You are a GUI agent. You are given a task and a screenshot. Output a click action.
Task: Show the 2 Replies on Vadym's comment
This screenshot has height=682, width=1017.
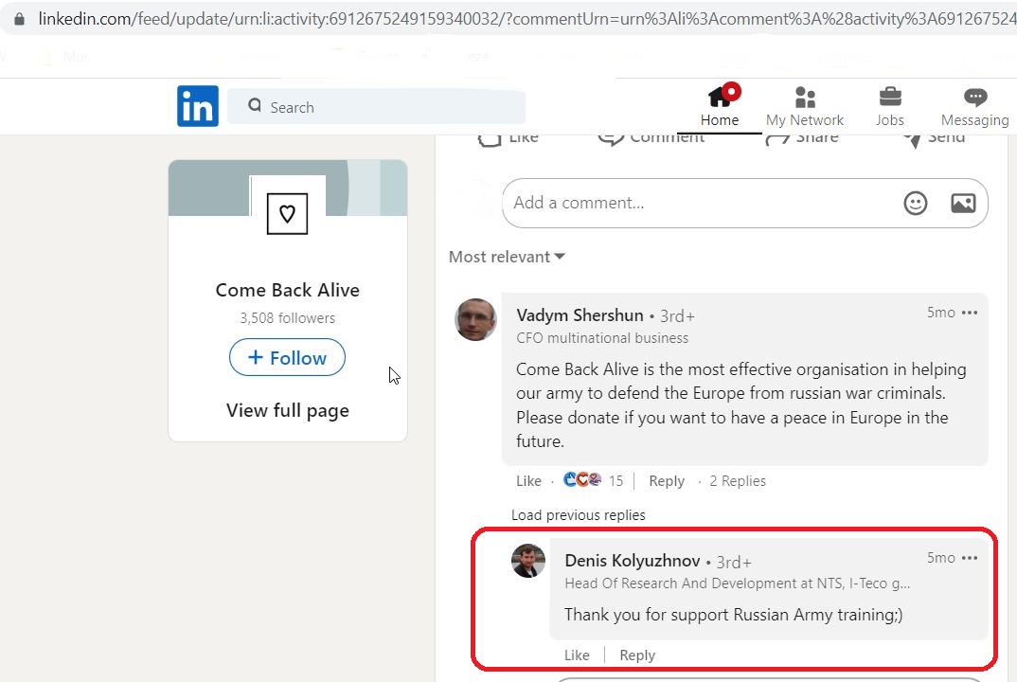pyautogui.click(x=738, y=481)
